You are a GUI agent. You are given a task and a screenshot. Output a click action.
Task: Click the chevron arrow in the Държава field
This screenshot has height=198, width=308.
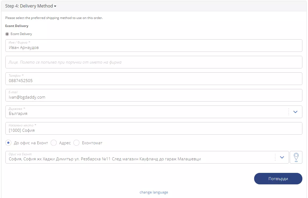pyautogui.click(x=295, y=112)
